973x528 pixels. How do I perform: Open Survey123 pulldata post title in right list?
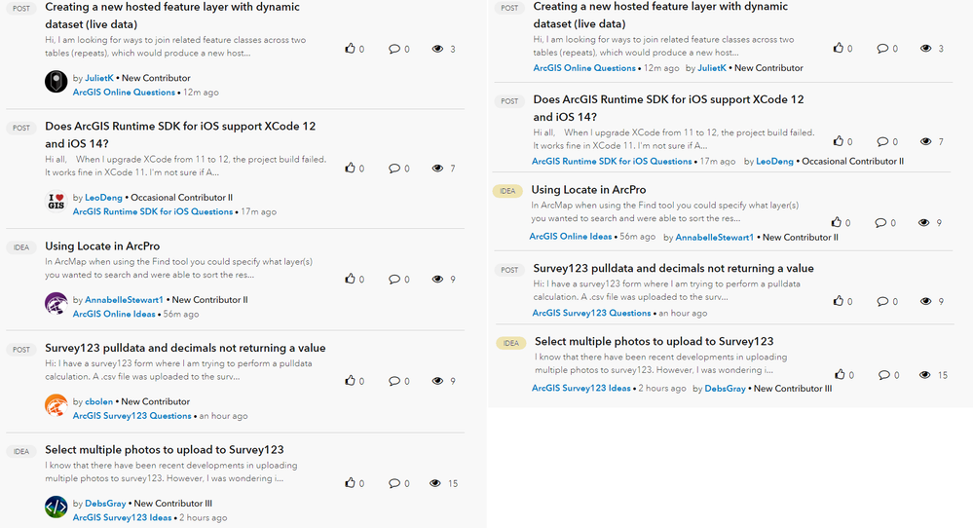(673, 269)
